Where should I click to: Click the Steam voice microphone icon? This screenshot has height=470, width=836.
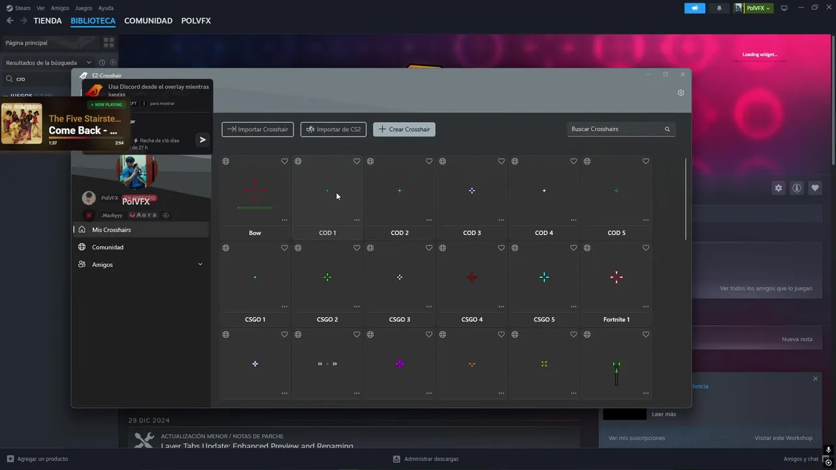tap(828, 450)
